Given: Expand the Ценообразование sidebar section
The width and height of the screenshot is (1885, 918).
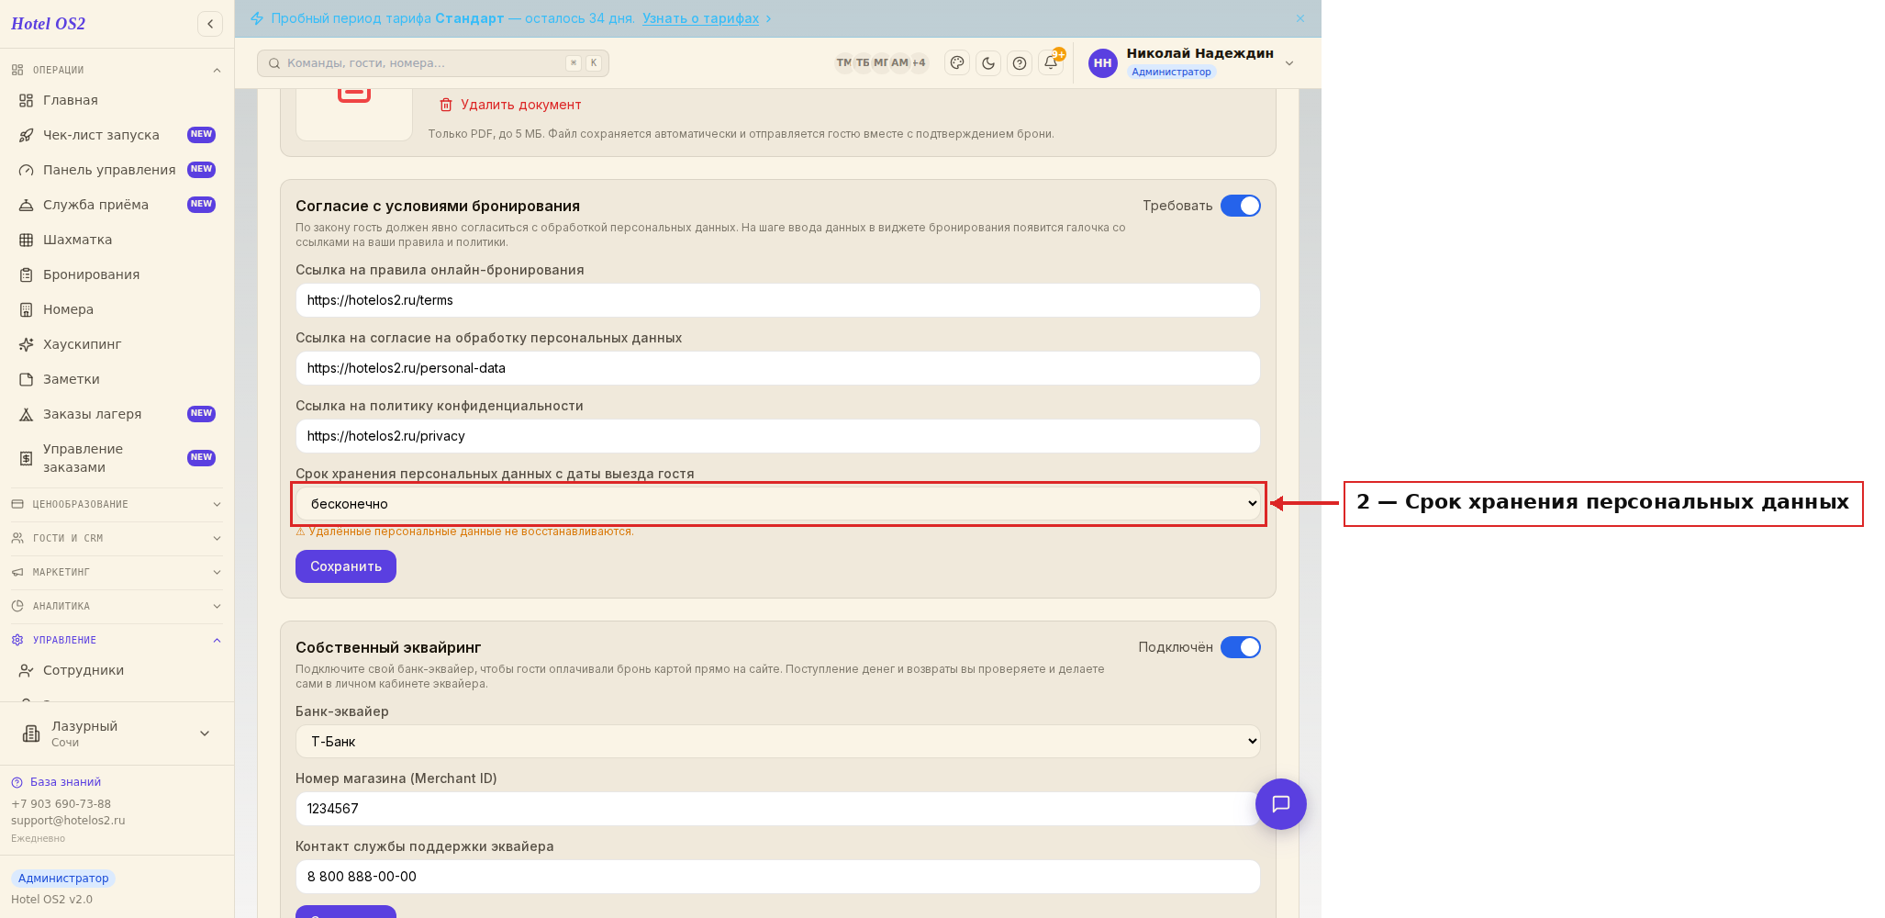Looking at the screenshot, I should click(117, 504).
